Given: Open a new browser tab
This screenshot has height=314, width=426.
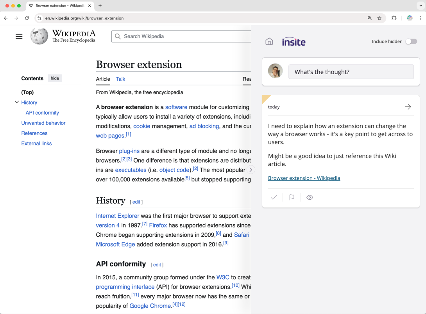Looking at the screenshot, I should [100, 5].
